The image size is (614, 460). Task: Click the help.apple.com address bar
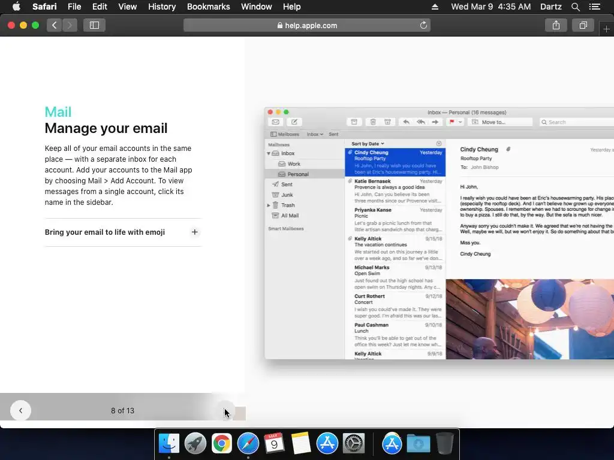[x=306, y=25]
